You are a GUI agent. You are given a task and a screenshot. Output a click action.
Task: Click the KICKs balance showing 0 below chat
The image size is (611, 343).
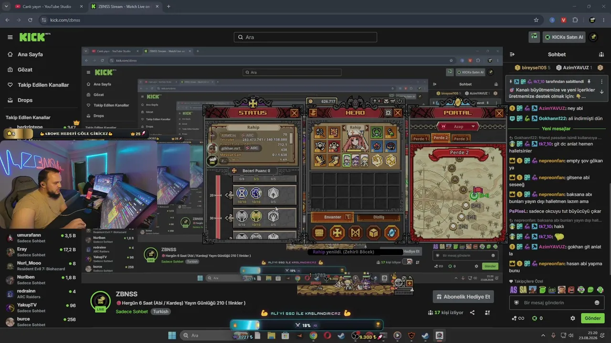pyautogui.click(x=537, y=318)
